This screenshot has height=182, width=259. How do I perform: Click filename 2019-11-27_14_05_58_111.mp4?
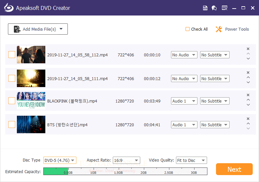77,78
